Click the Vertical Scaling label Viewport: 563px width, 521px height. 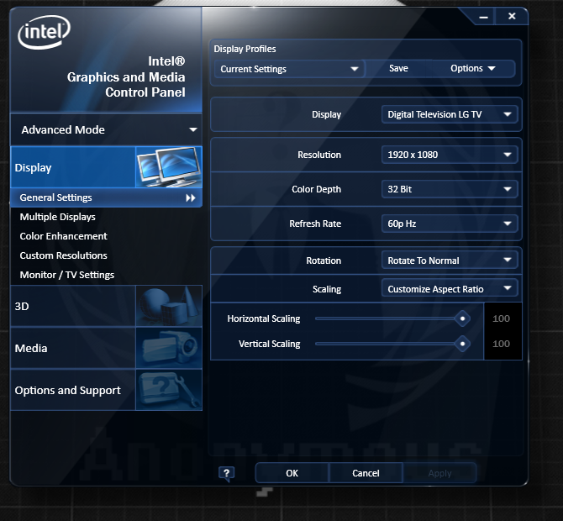(269, 344)
